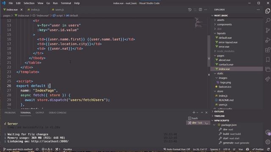The width and height of the screenshot is (271, 152).
Task: Close the index.vue editor tab
Action: (22, 10)
